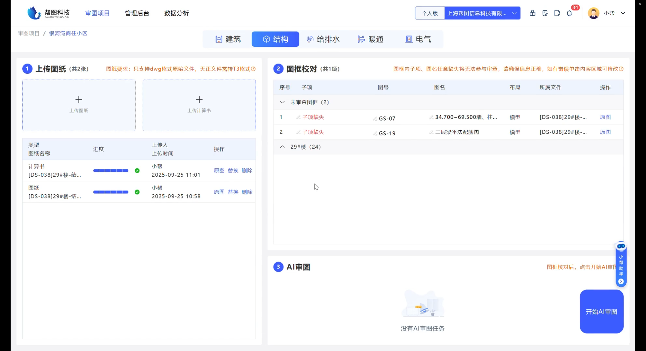Image resolution: width=646 pixels, height=351 pixels.
Task: Click the pencil icon beside GS-07
Action: click(375, 119)
